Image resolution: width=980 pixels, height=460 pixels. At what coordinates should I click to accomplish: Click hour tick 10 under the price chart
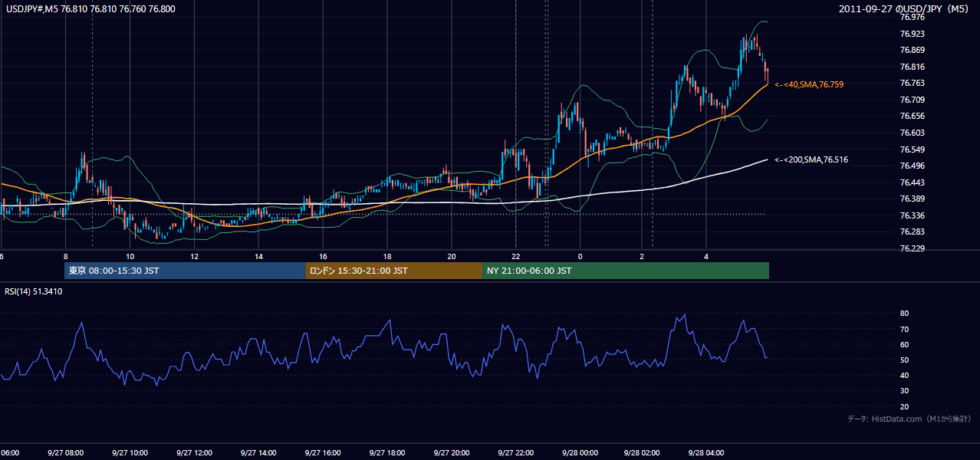click(x=130, y=256)
